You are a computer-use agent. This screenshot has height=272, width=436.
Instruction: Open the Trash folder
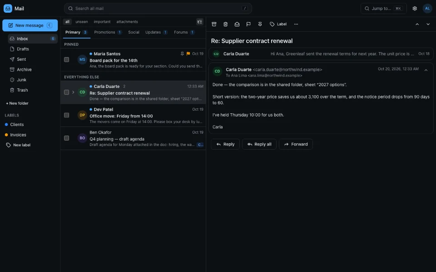tap(33, 90)
